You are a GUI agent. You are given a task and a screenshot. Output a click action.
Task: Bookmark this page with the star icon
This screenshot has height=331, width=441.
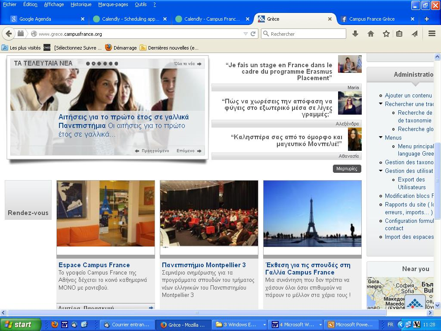click(x=386, y=34)
